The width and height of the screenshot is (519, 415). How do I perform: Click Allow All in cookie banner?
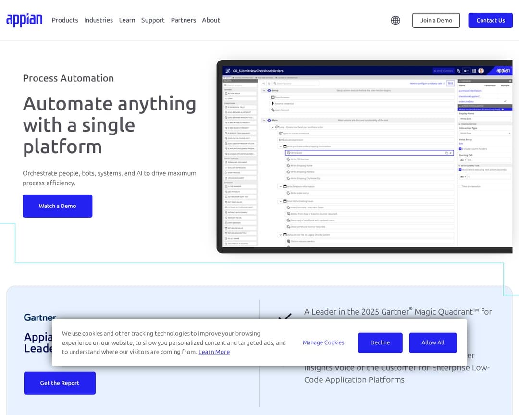(432, 342)
